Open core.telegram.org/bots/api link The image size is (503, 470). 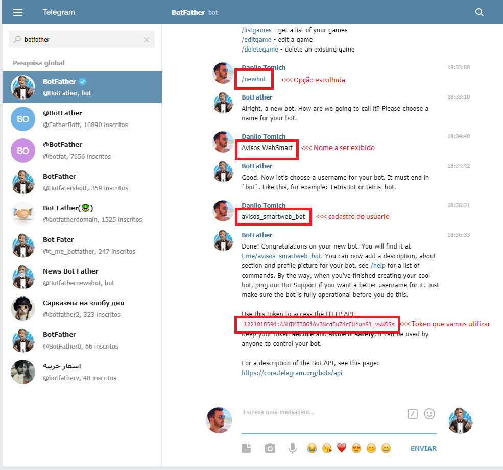[x=292, y=373]
